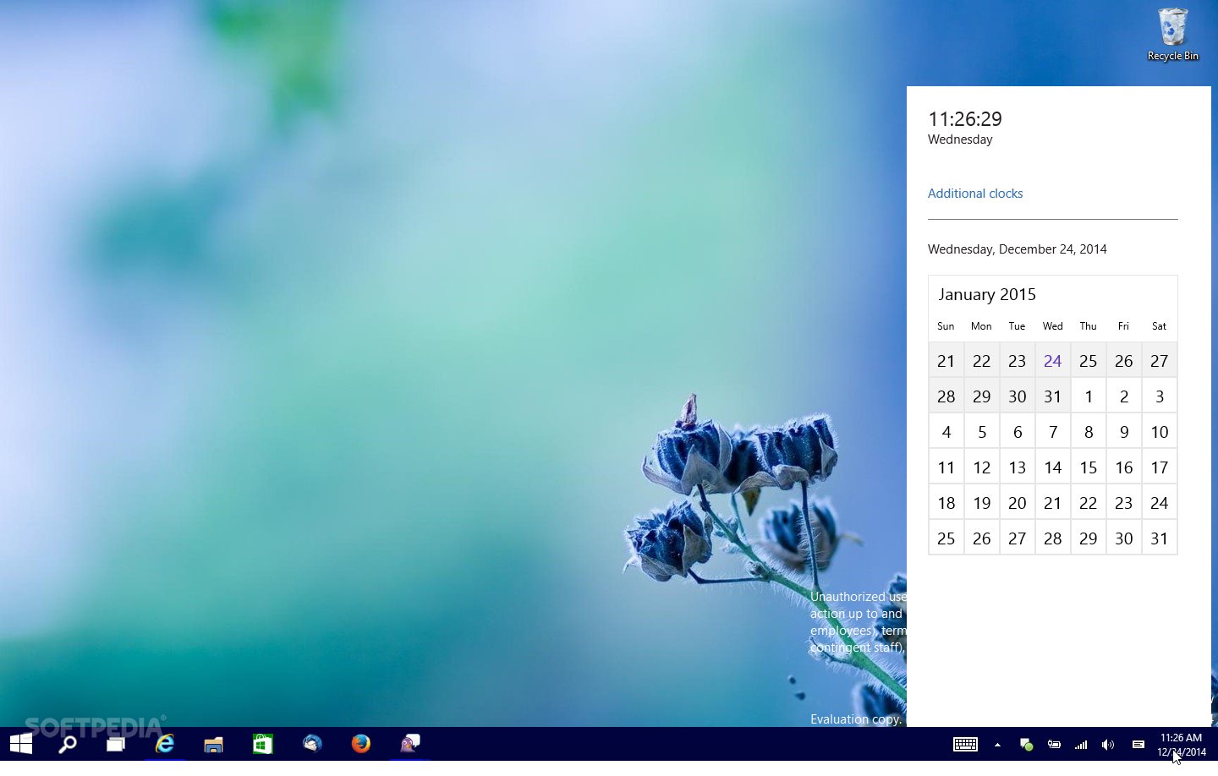
Task: Open the notifications action center icon
Action: click(1138, 745)
